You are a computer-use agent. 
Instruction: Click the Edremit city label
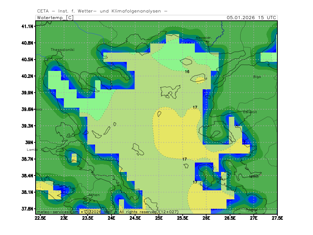point(250,112)
